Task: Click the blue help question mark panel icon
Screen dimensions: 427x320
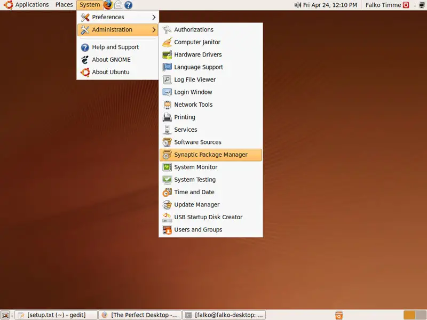Action: click(128, 5)
